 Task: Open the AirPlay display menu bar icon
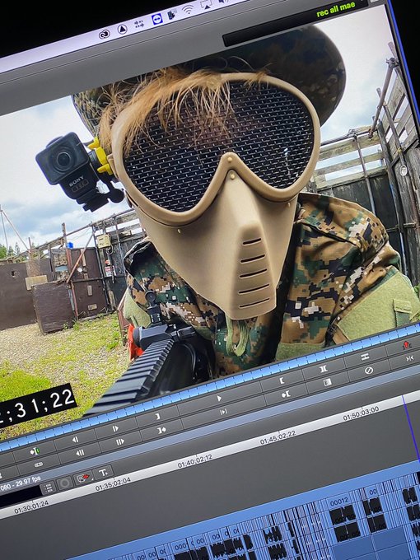click(207, 4)
